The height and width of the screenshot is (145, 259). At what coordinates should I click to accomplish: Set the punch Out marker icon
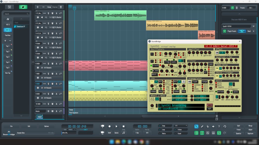pos(103,133)
